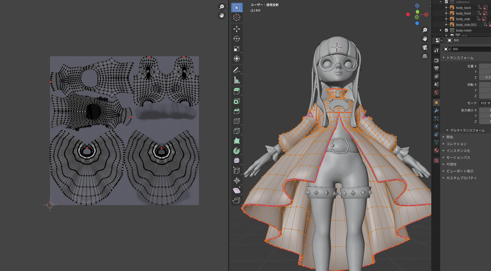Screen dimensions: 491x271
Task: Open the Tool properties tab
Action: point(436,50)
